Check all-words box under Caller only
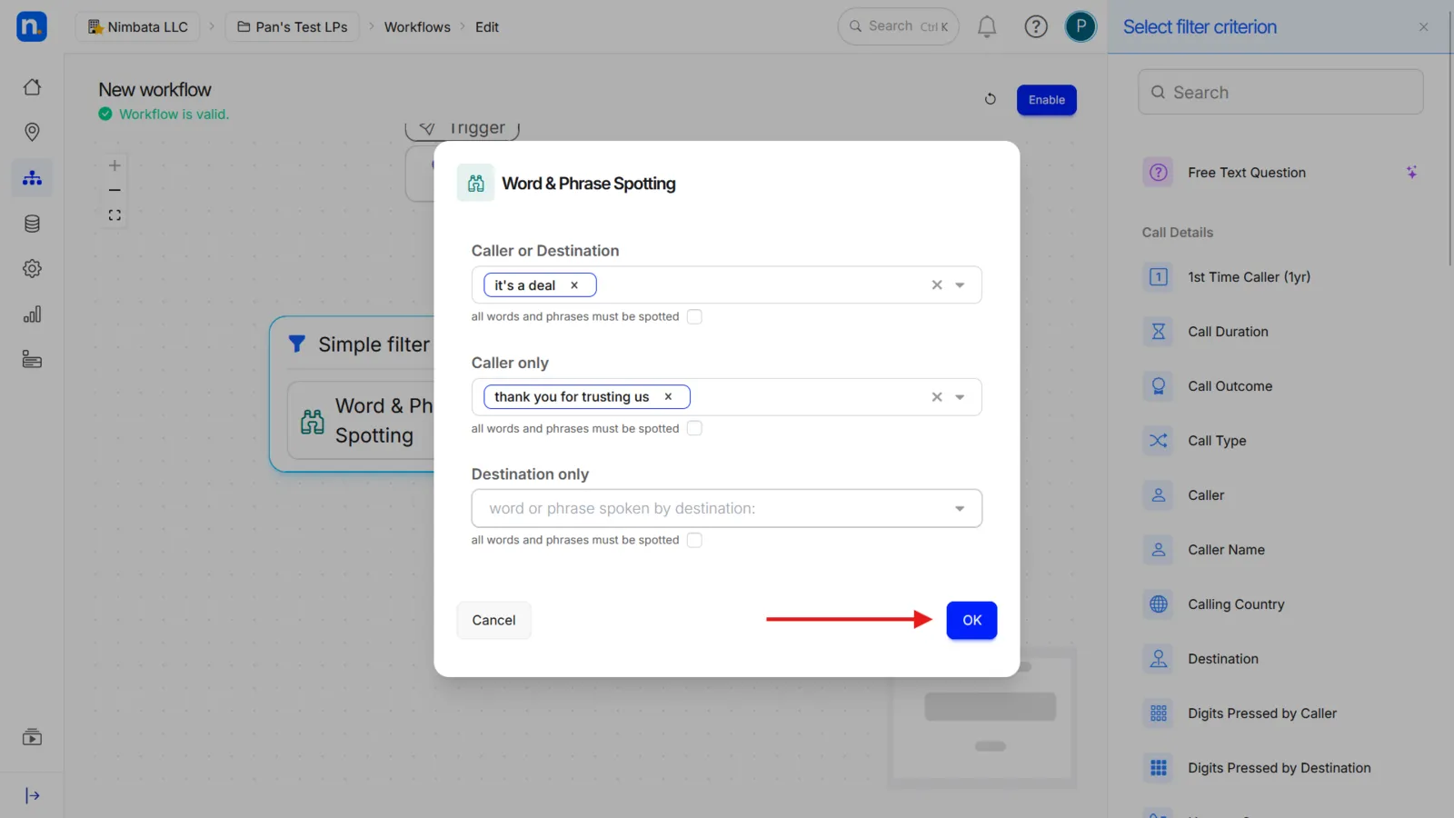 694,429
